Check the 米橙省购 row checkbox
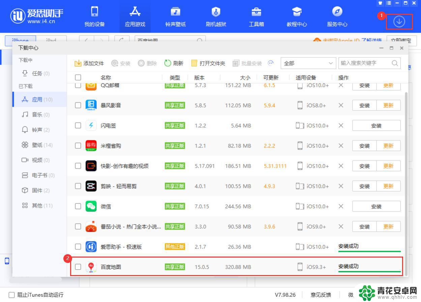 point(78,146)
